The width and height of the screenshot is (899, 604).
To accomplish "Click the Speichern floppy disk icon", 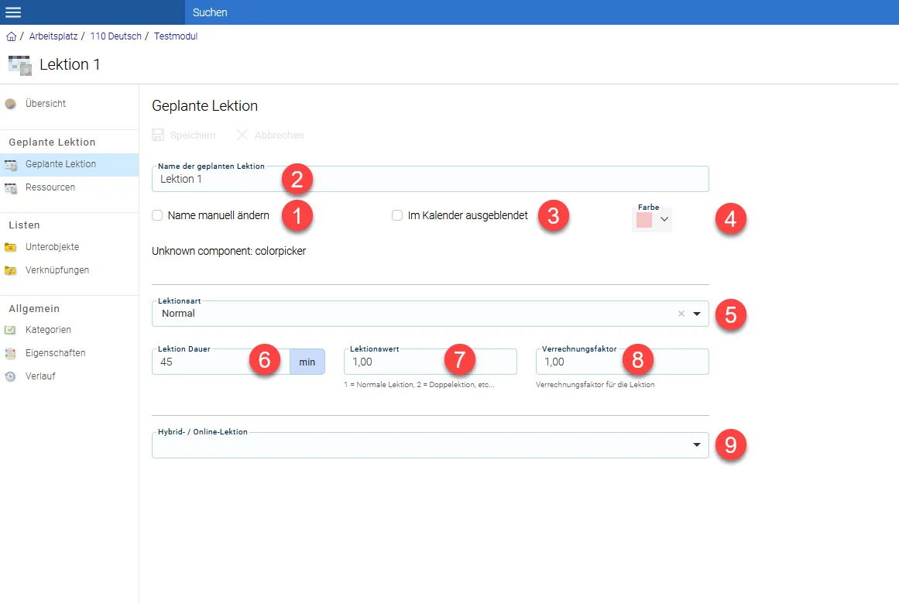I will point(158,135).
